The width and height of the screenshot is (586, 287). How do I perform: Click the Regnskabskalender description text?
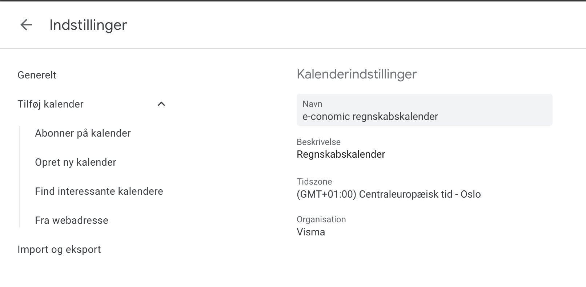(x=341, y=154)
